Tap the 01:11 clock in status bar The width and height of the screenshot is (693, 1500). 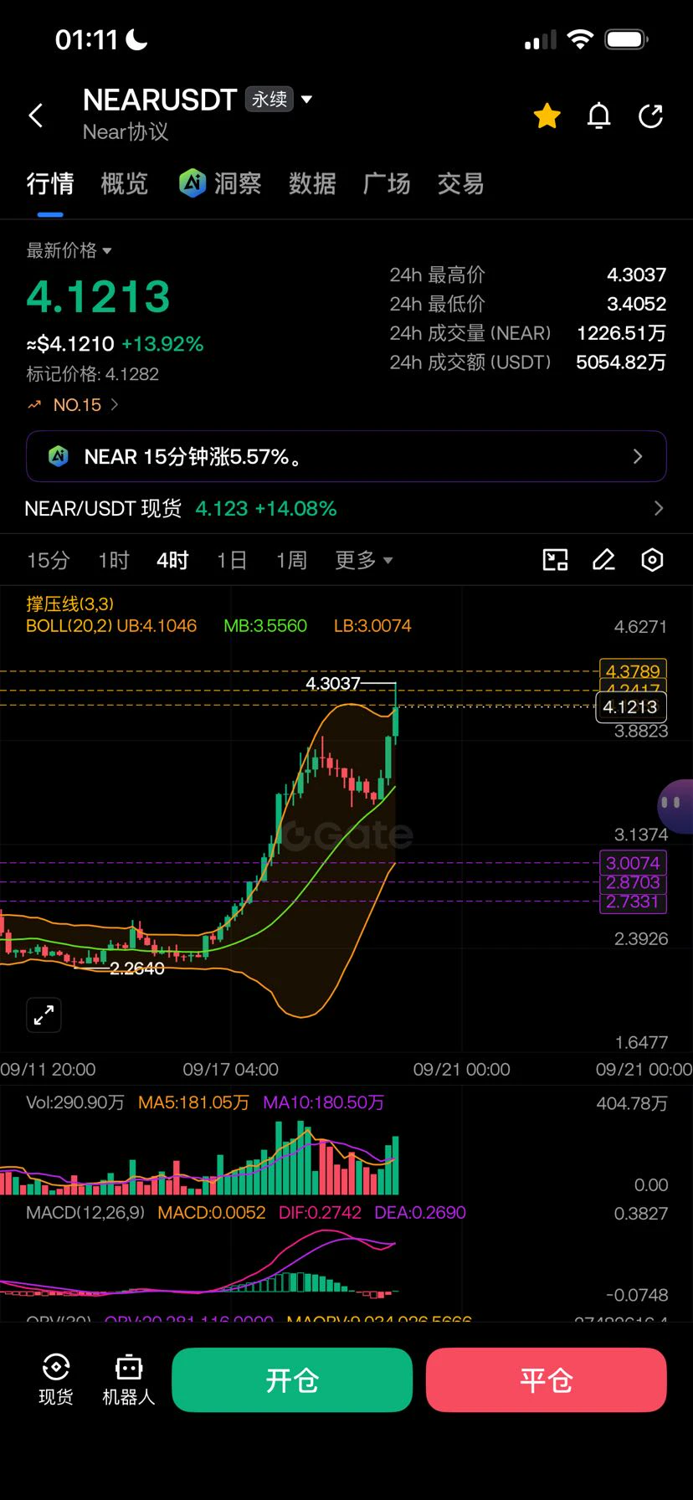[87, 39]
